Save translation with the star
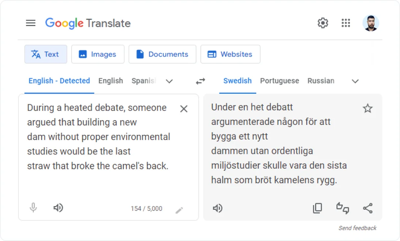 (368, 108)
